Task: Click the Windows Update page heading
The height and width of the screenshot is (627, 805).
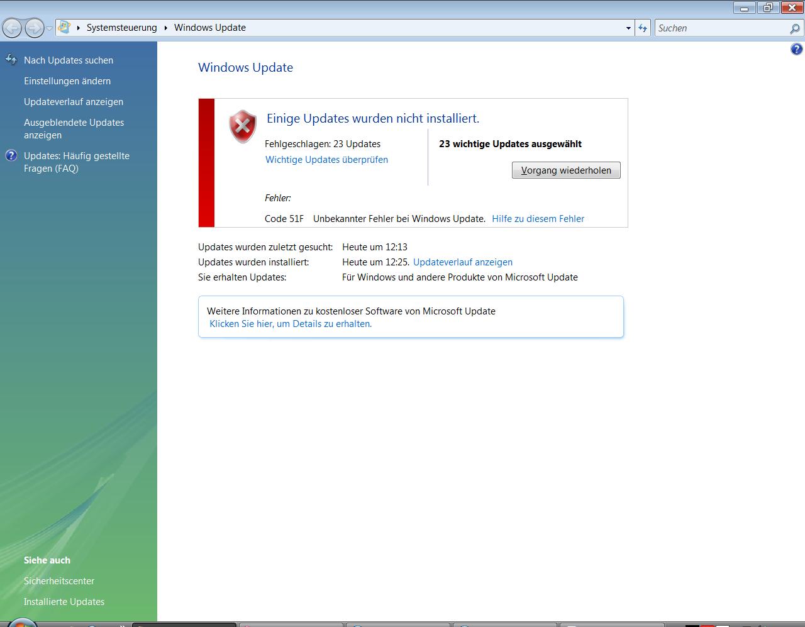Action: pos(246,68)
